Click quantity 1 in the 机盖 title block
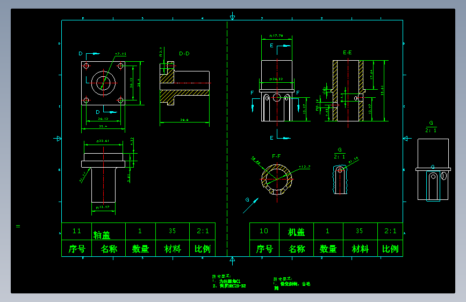466x302 pixels. pyautogui.click(x=327, y=231)
